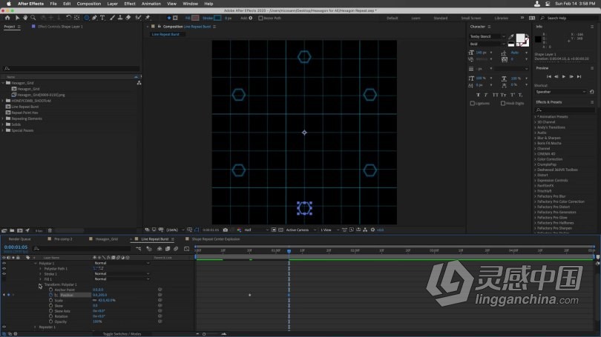This screenshot has height=337, width=601.
Task: Open the Composition menu
Action: pyautogui.click(x=89, y=4)
